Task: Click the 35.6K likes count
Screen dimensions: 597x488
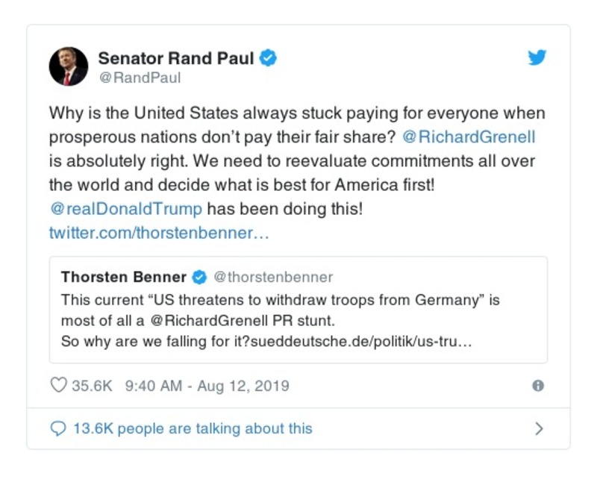Action: tap(92, 386)
